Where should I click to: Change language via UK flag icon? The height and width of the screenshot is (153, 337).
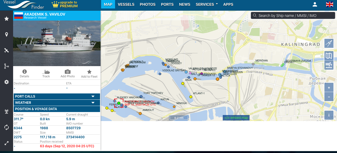pos(330,4)
